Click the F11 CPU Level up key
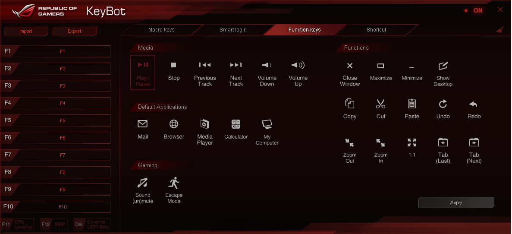The image size is (512, 234). [x=17, y=224]
